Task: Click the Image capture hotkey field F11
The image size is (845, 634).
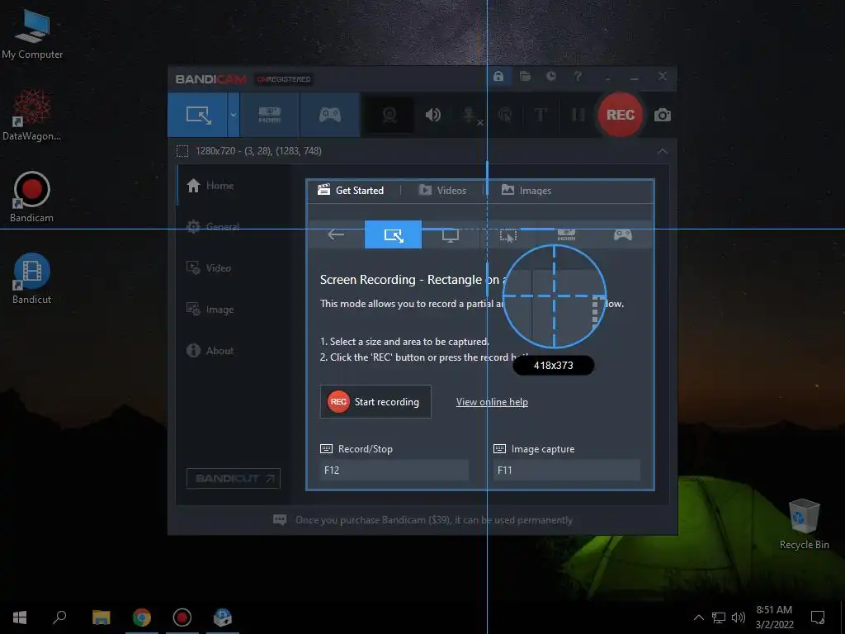Action: pyautogui.click(x=566, y=470)
